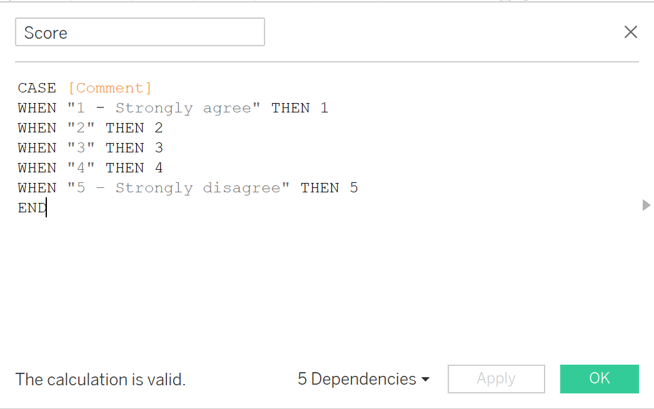
Task: Place cursor on the CASE keyword
Action: pos(37,88)
